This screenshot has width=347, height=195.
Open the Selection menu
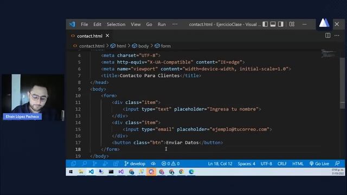click(116, 24)
